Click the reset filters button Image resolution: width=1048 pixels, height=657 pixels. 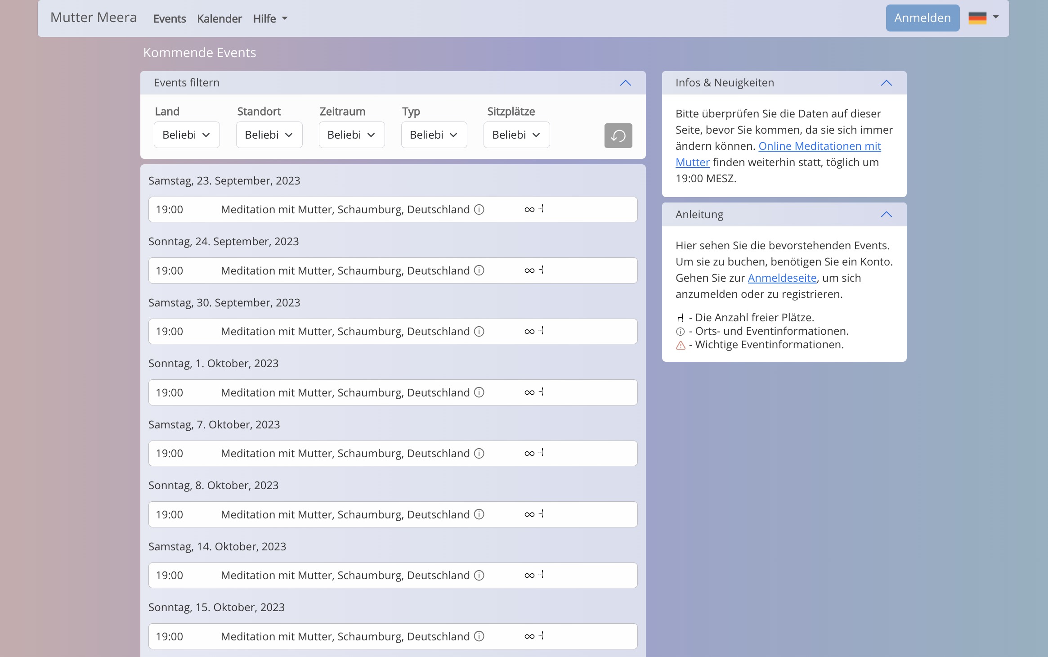[x=618, y=135]
